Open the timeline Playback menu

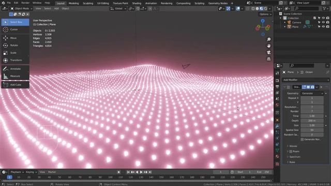(17, 172)
